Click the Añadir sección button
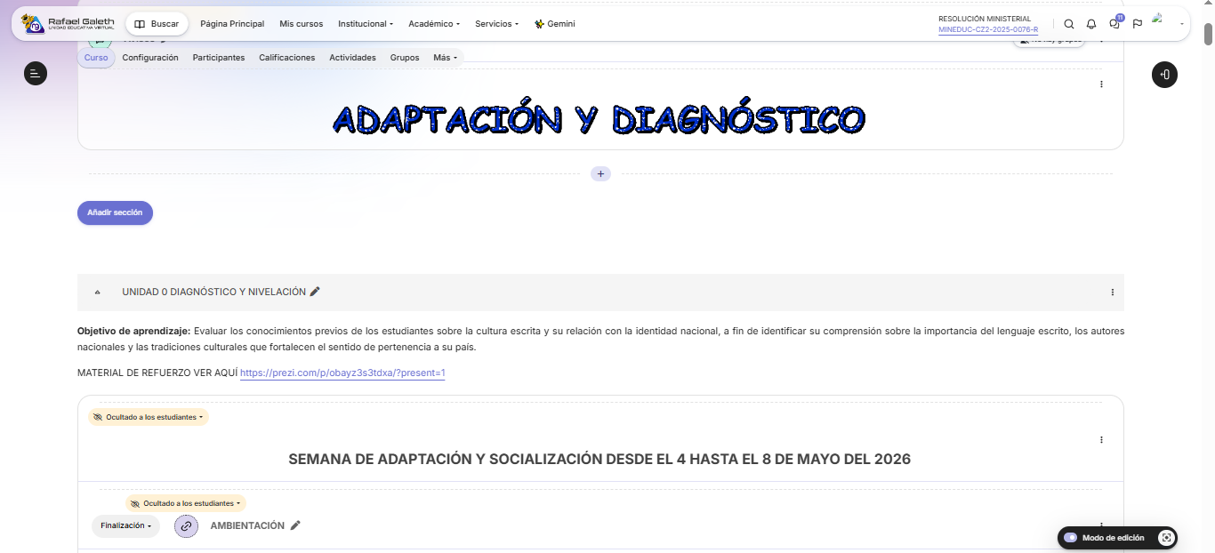 click(x=115, y=213)
